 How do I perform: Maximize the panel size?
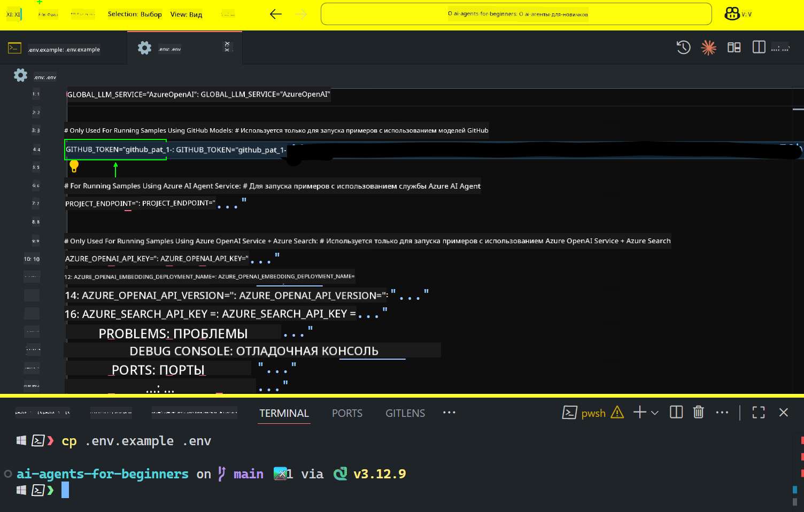tap(759, 412)
